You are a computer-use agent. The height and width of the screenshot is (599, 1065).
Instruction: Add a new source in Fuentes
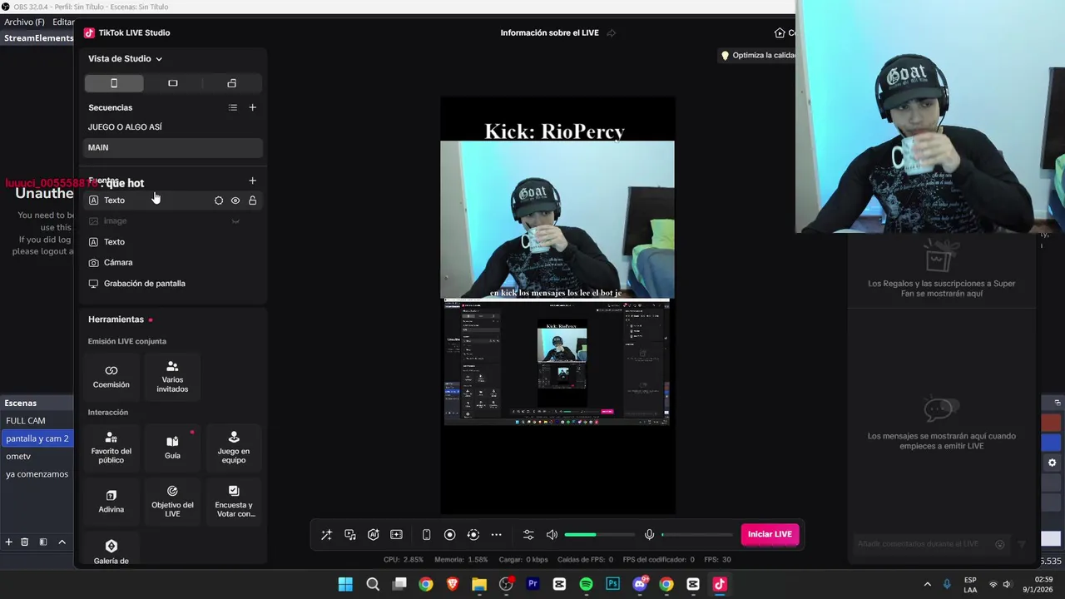pos(252,181)
